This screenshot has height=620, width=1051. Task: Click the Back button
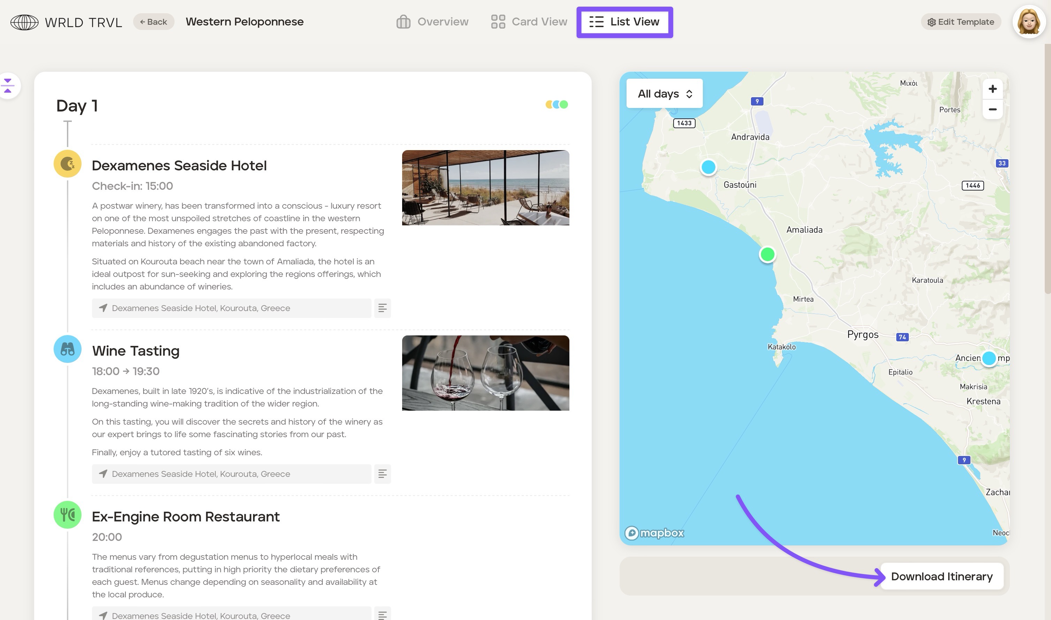pos(153,22)
